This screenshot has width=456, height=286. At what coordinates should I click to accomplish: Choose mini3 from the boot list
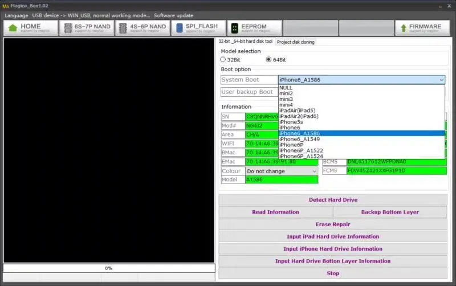pos(361,99)
